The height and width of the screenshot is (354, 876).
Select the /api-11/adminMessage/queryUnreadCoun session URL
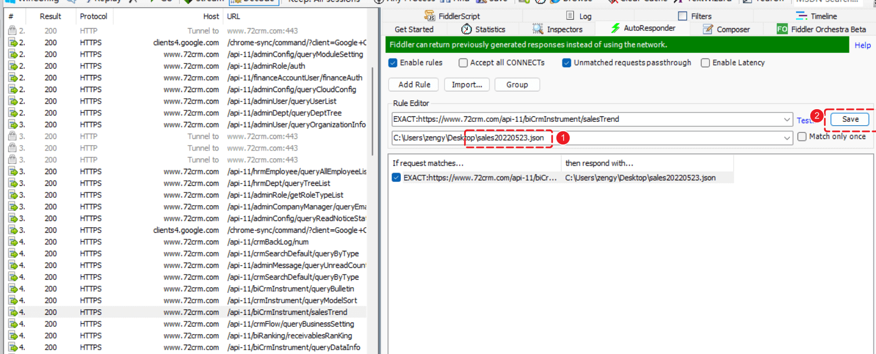click(296, 265)
